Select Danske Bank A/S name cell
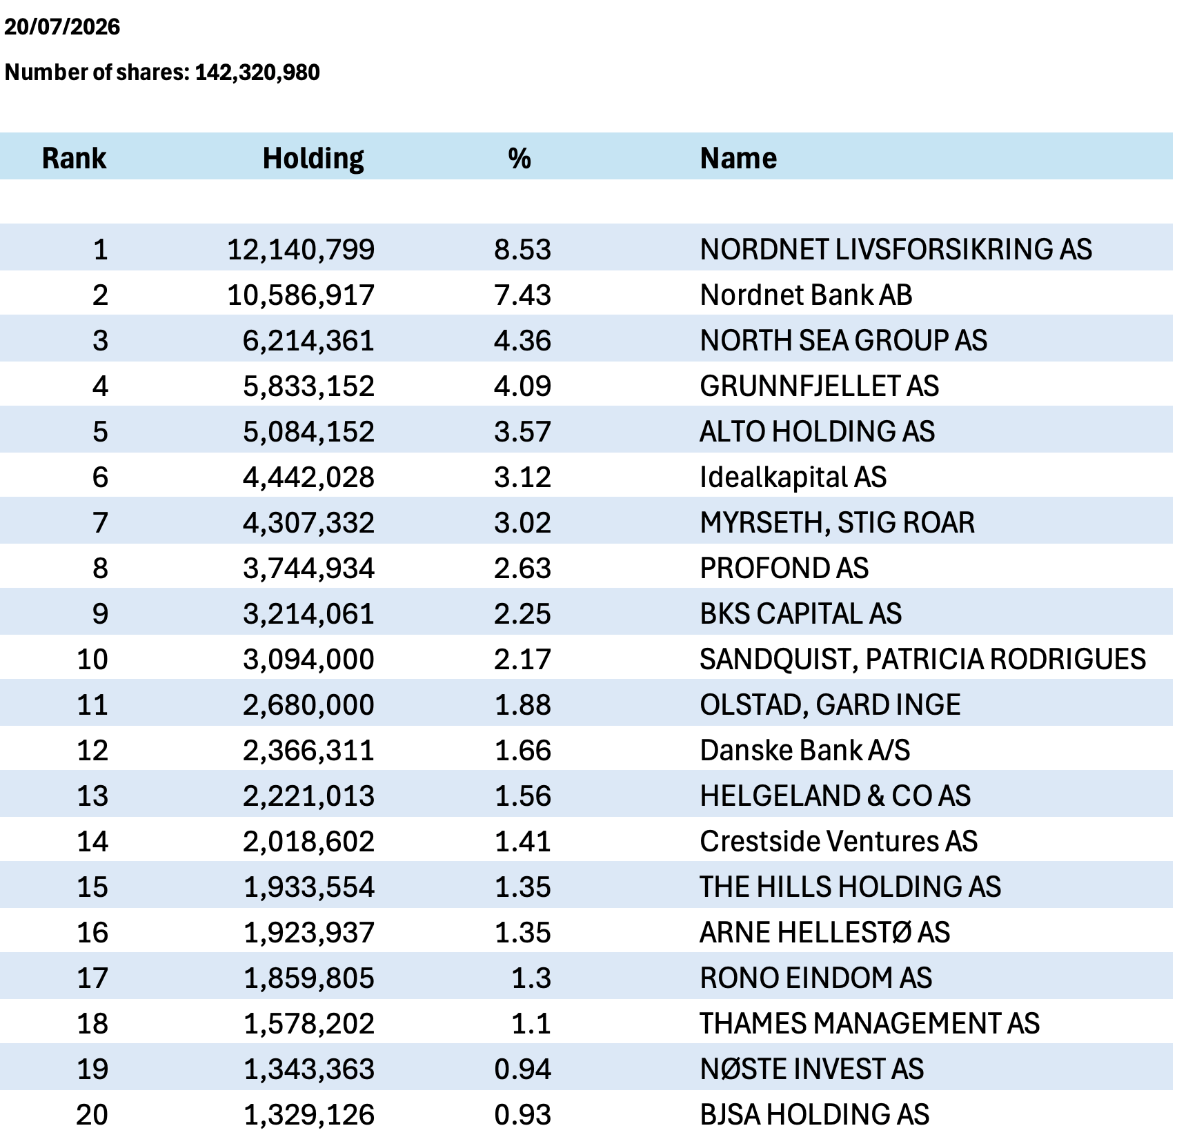Image resolution: width=1177 pixels, height=1137 pixels. [x=804, y=750]
